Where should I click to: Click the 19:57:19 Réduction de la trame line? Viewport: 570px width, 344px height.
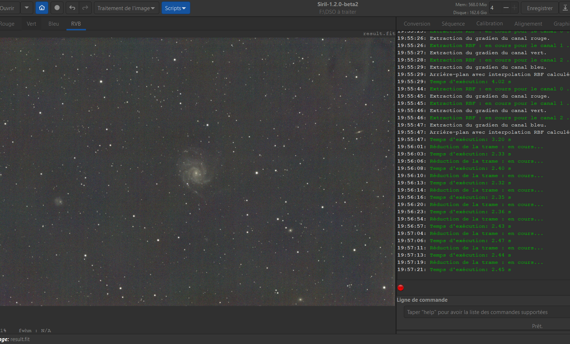470,262
